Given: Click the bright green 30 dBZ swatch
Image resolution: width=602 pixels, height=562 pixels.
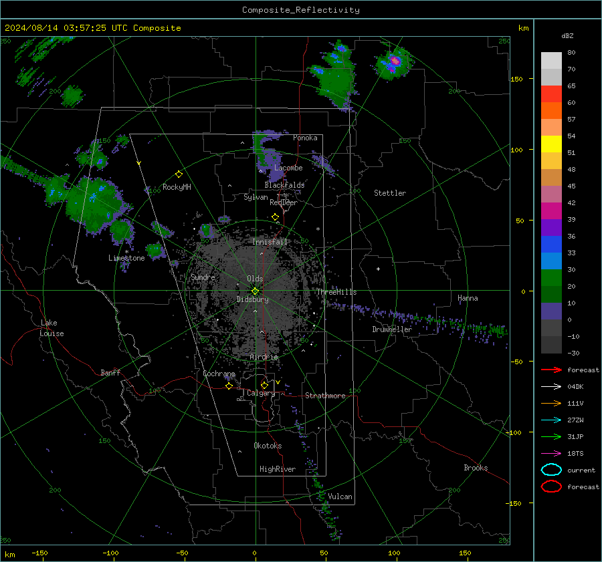Looking at the screenshot, I should tap(551, 278).
